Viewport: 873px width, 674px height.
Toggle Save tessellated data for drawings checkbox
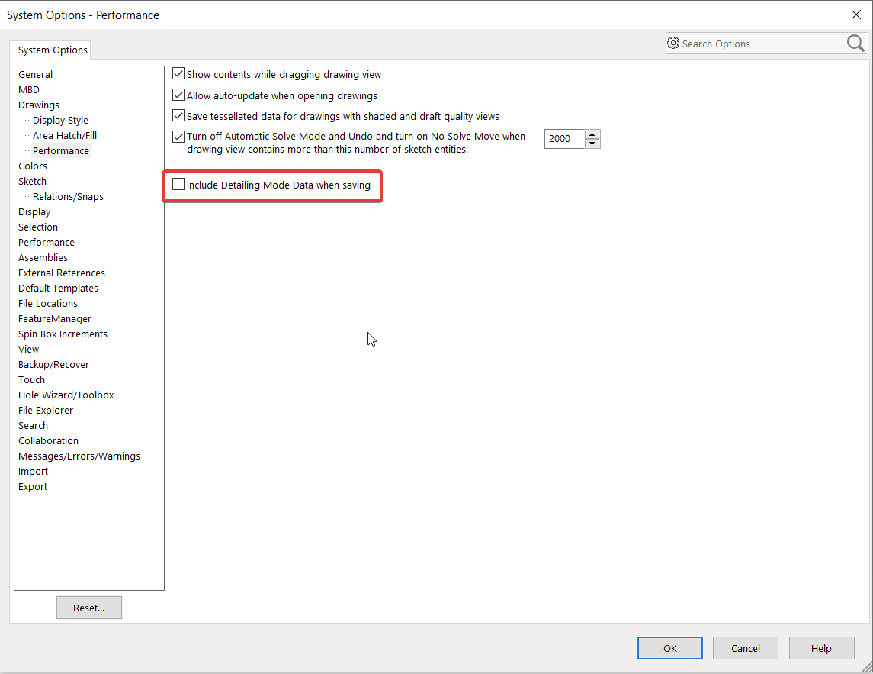(x=178, y=115)
